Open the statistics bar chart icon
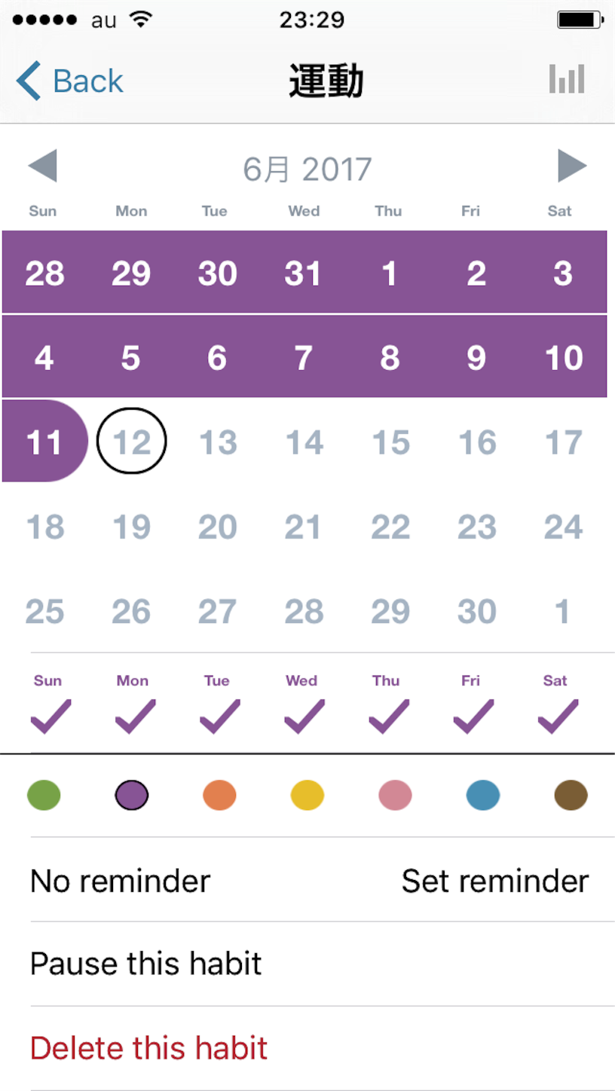The image size is (615, 1091). [x=567, y=79]
